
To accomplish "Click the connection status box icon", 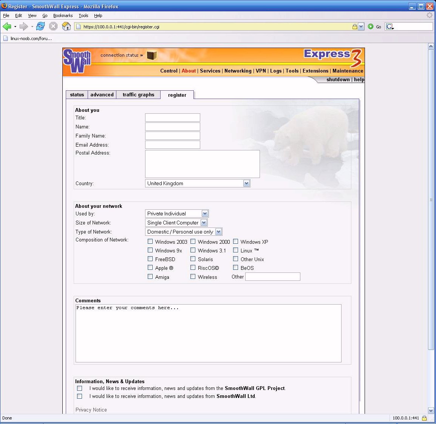I will coord(152,55).
